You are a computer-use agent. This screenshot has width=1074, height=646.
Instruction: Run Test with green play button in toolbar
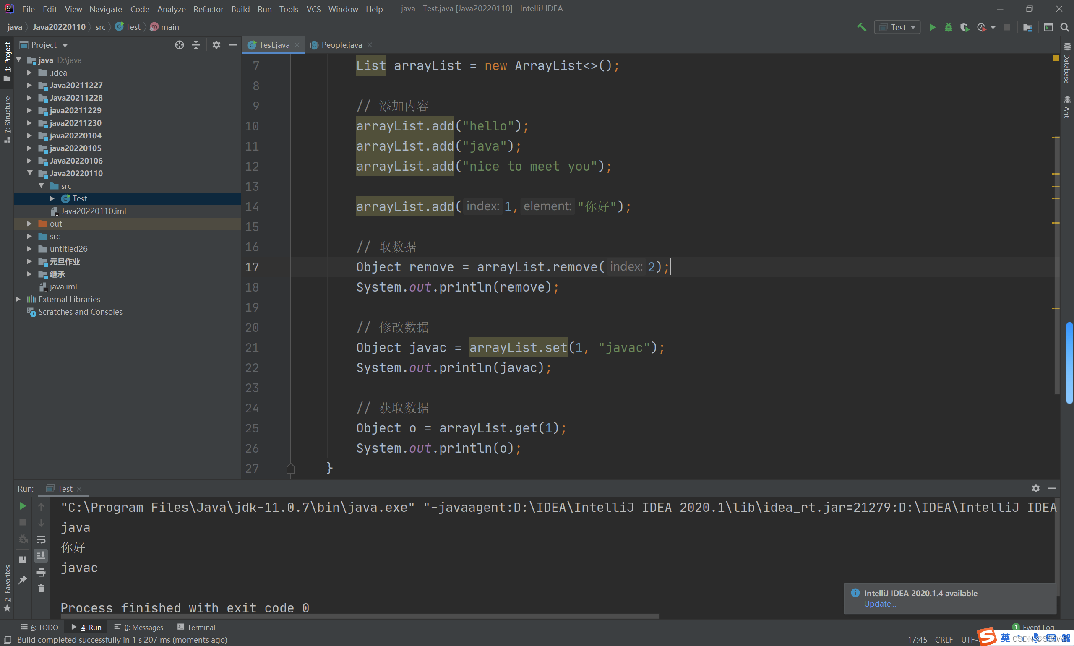tap(932, 27)
